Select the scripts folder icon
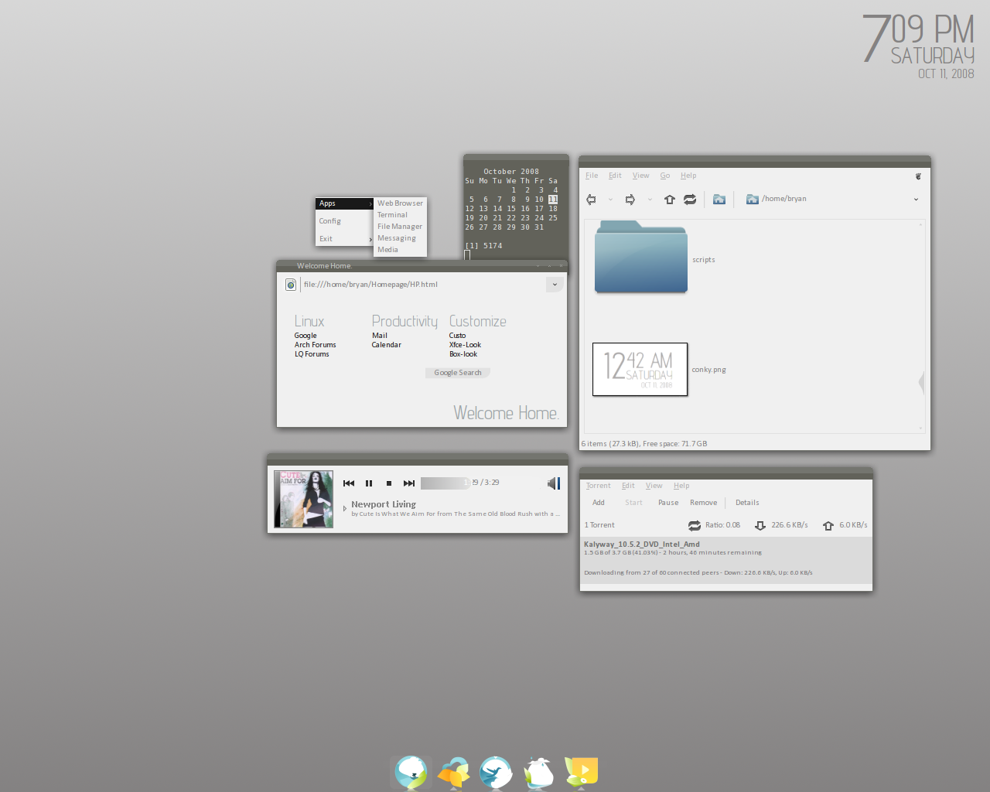This screenshot has width=990, height=792. click(640, 257)
